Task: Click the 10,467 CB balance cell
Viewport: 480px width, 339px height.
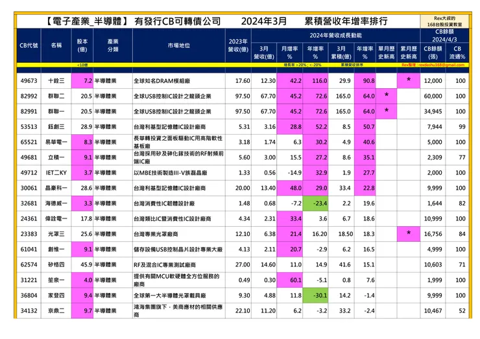Action: (433, 310)
